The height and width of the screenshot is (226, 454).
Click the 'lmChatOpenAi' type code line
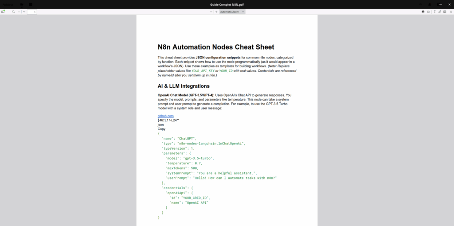pos(203,144)
